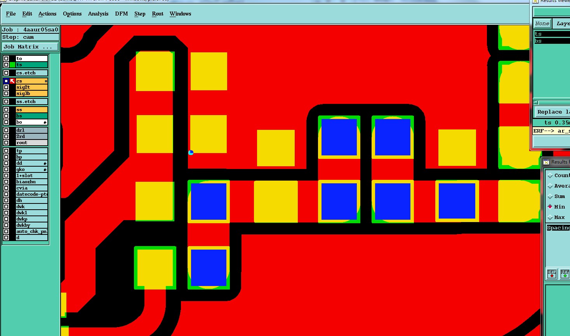Open the Analysis menu

pyautogui.click(x=98, y=14)
